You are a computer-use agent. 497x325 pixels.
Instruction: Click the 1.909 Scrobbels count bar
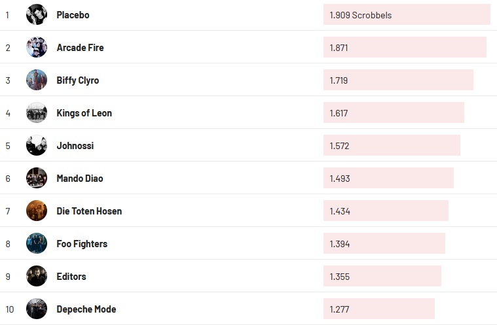click(406, 15)
